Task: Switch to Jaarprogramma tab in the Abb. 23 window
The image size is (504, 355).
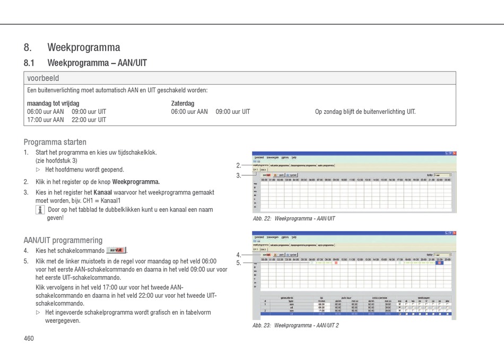Action: click(303, 245)
